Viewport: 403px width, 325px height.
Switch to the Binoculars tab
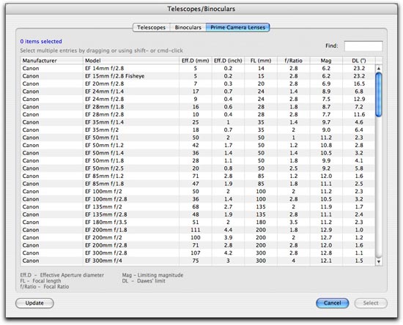pos(188,28)
